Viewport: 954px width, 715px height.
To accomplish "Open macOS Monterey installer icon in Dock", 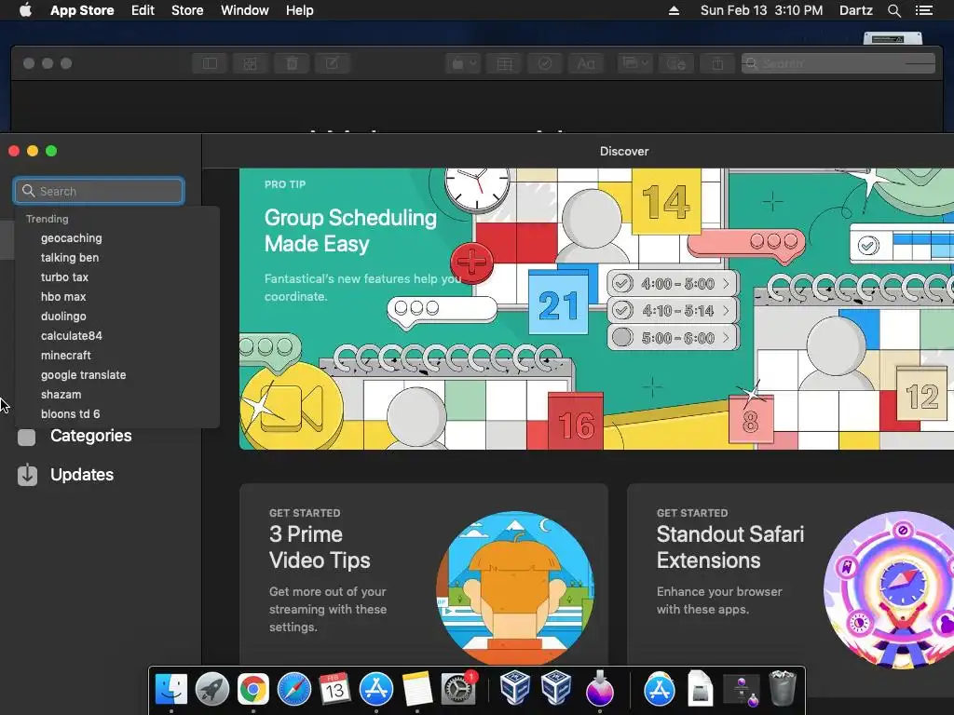I will [599, 689].
